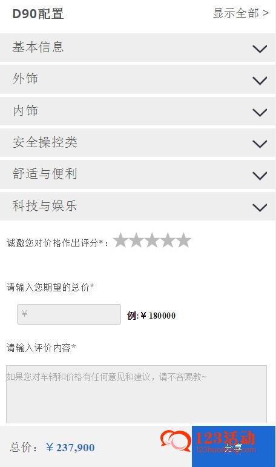The image size is (276, 467).
Task: Select the third rating star
Action: (x=152, y=240)
